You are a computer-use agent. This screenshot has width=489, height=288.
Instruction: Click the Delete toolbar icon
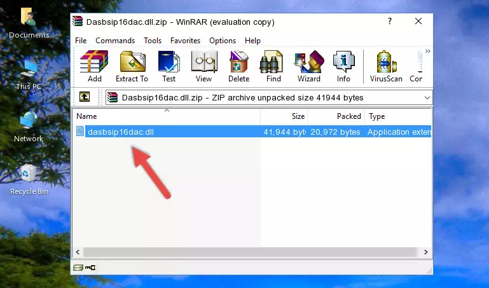click(x=238, y=66)
